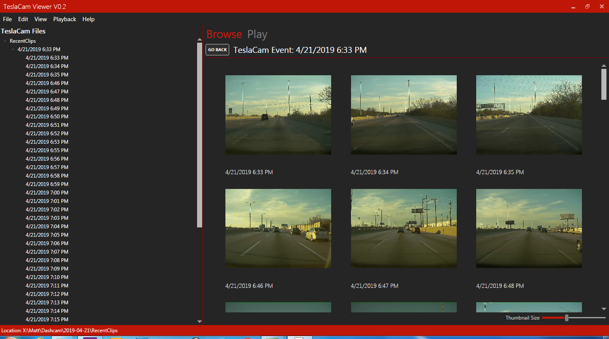The height and width of the screenshot is (339, 609).
Task: Restore the window using the title bar button
Action: tap(587, 6)
